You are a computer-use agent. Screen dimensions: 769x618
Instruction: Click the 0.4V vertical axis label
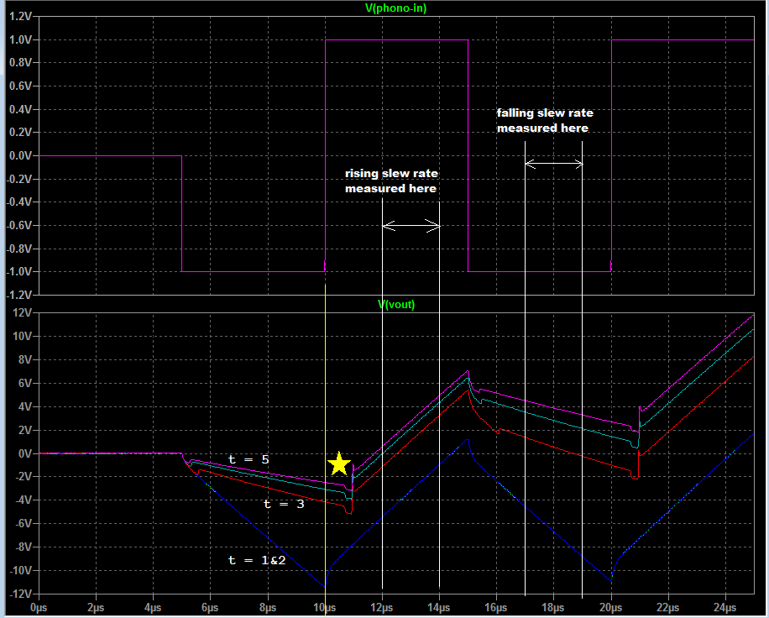tap(21, 109)
